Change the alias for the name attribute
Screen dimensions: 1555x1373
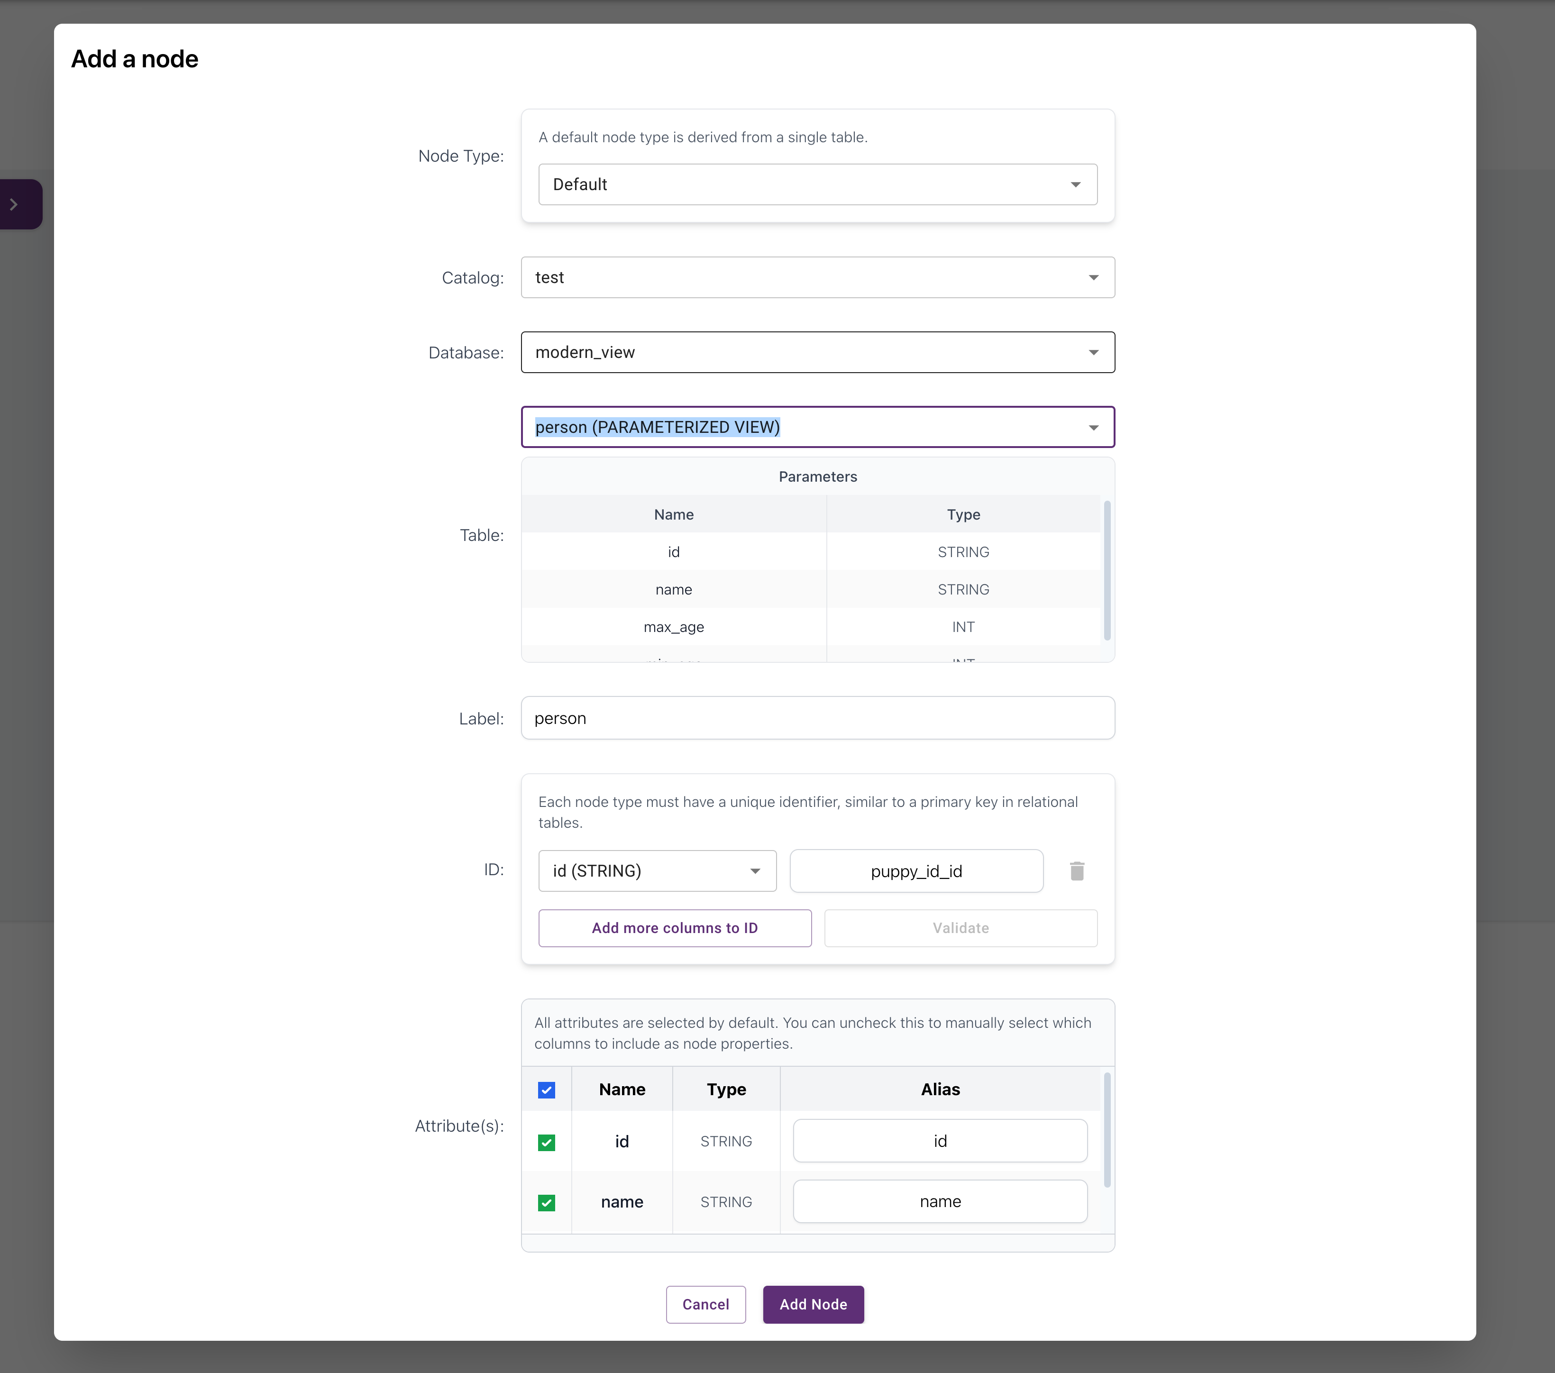940,1201
